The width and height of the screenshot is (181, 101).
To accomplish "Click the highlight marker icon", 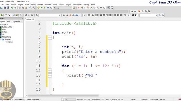I will coord(70,15).
